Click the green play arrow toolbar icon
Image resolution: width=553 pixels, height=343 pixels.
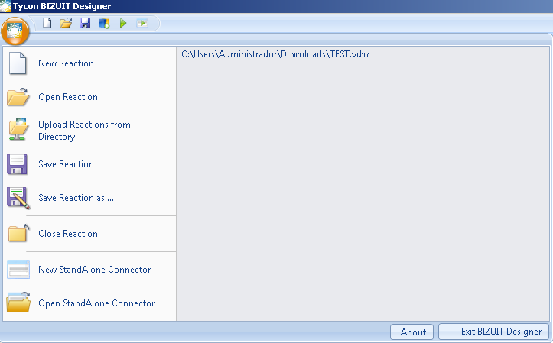tap(123, 23)
